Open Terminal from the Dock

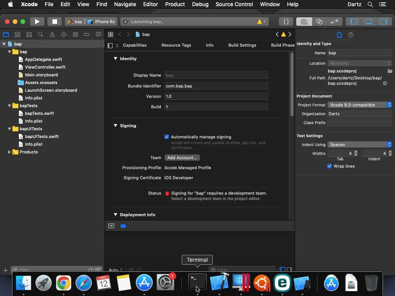coord(197,283)
